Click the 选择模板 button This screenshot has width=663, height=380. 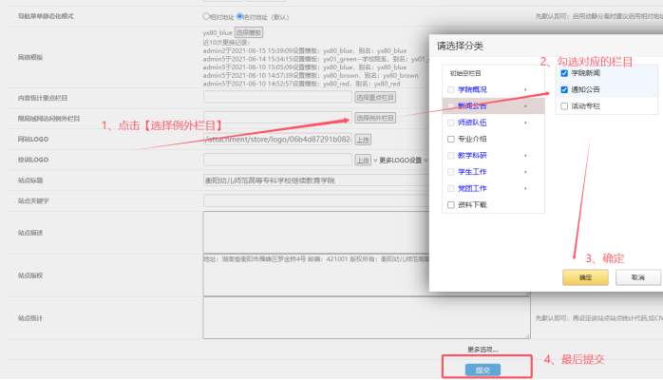247,32
